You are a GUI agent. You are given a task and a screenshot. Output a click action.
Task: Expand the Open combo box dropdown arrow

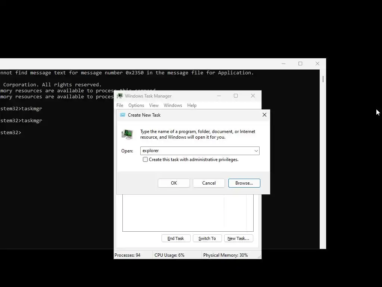256,151
